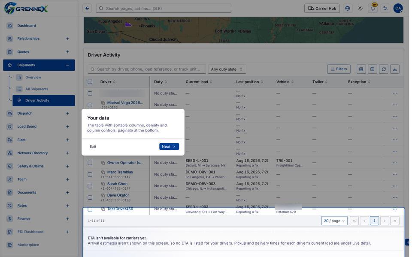Open row actions for Sarah Chen
Screen dimensions: 412x257
(x=395, y=186)
